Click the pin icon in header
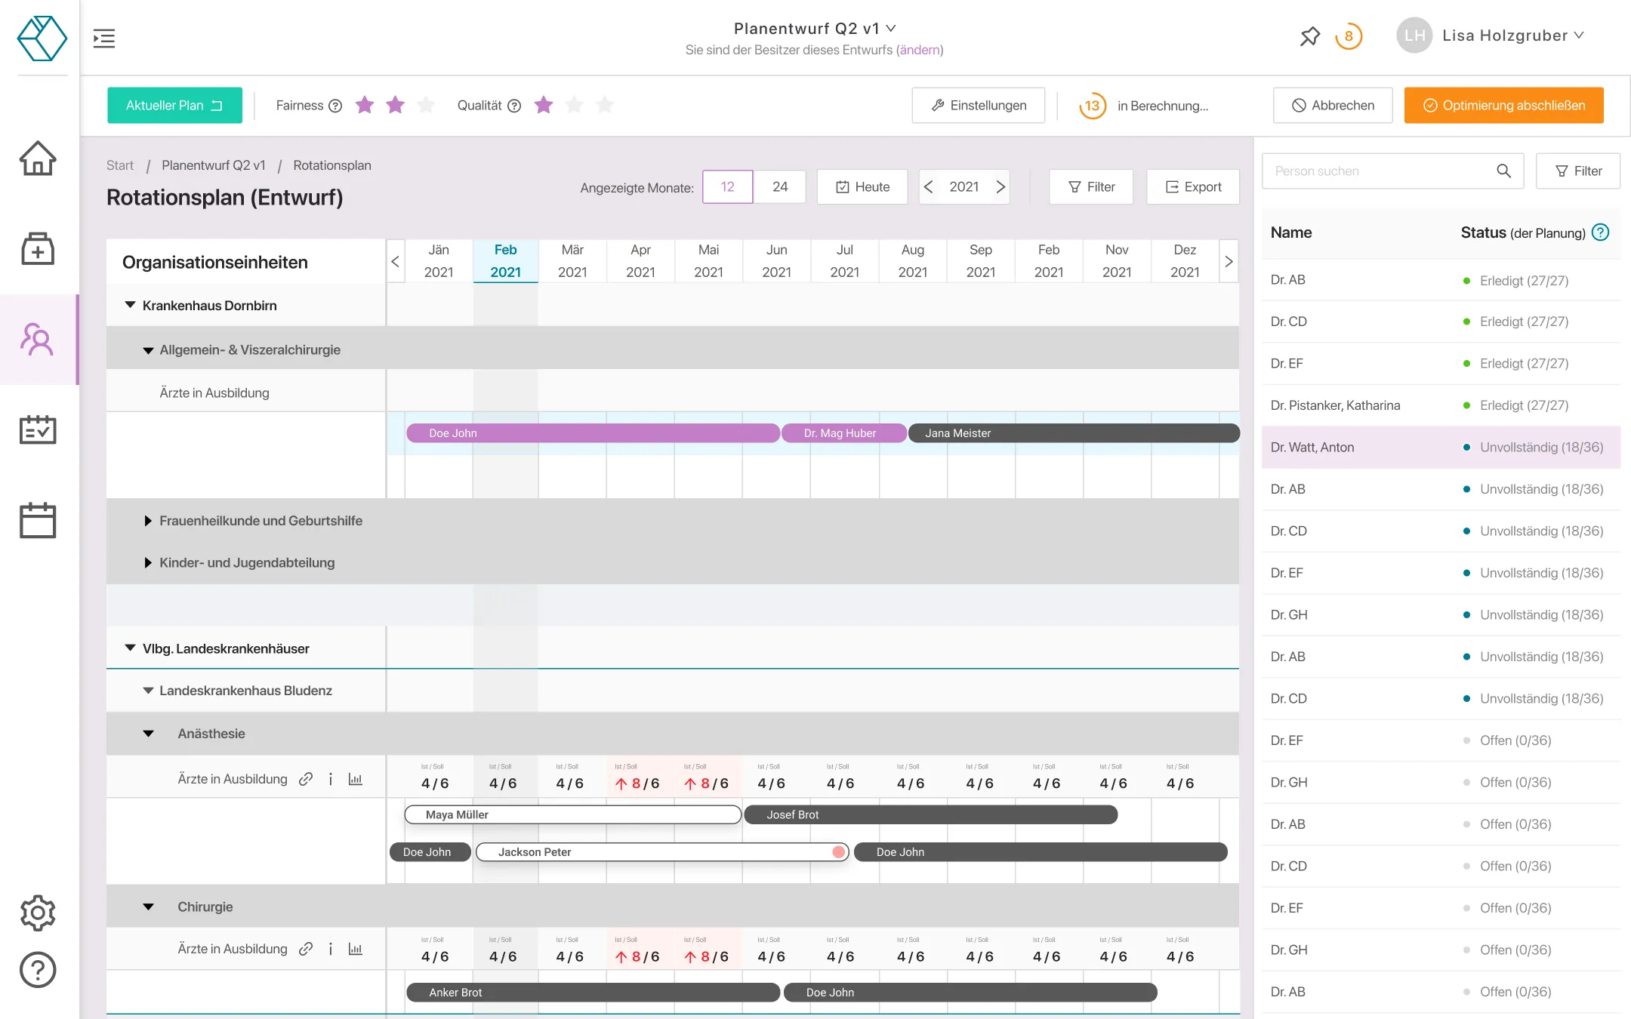This screenshot has width=1631, height=1019. [1309, 35]
